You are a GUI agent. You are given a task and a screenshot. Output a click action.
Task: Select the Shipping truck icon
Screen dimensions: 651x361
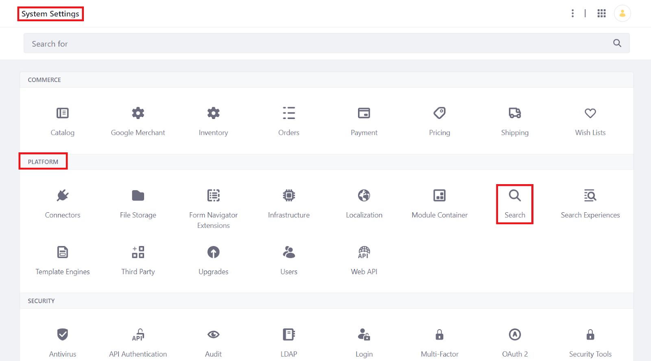tap(515, 113)
